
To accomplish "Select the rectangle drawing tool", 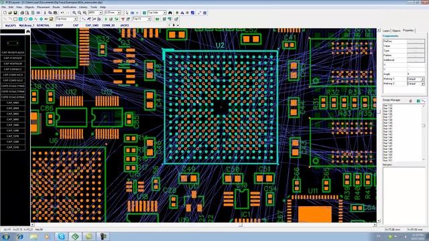I will 15,19.
